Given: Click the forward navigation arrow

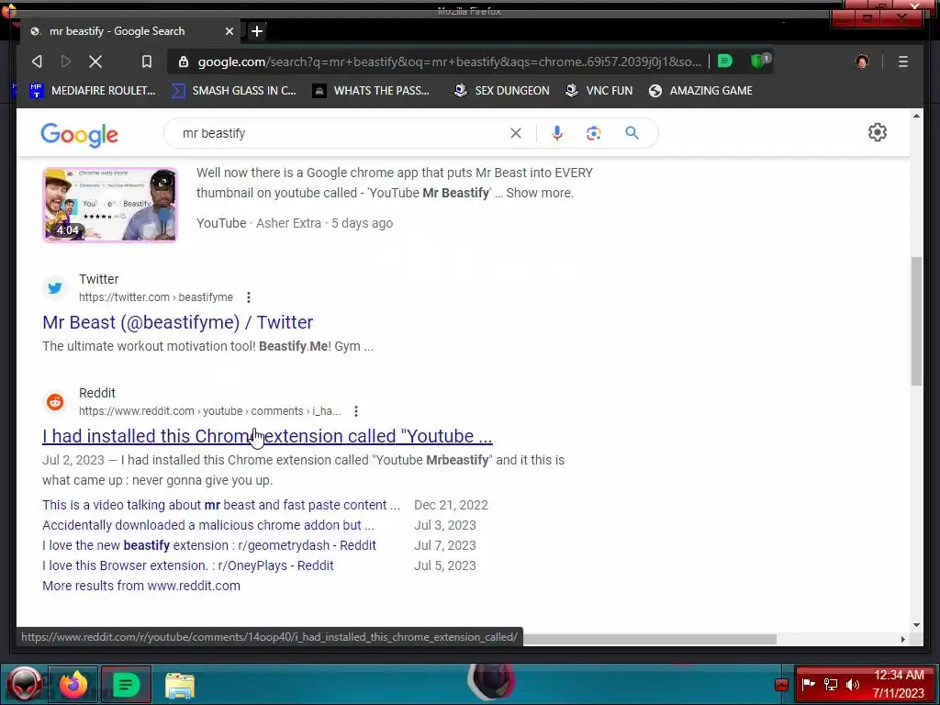Looking at the screenshot, I should coord(66,62).
